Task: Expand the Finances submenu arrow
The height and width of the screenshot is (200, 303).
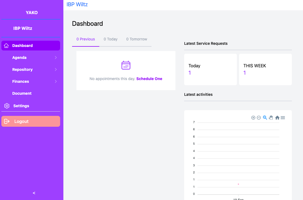Action: 56,81
